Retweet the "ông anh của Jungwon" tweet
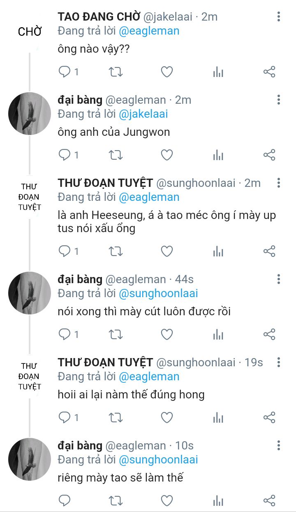The width and height of the screenshot is (296, 512). click(116, 155)
